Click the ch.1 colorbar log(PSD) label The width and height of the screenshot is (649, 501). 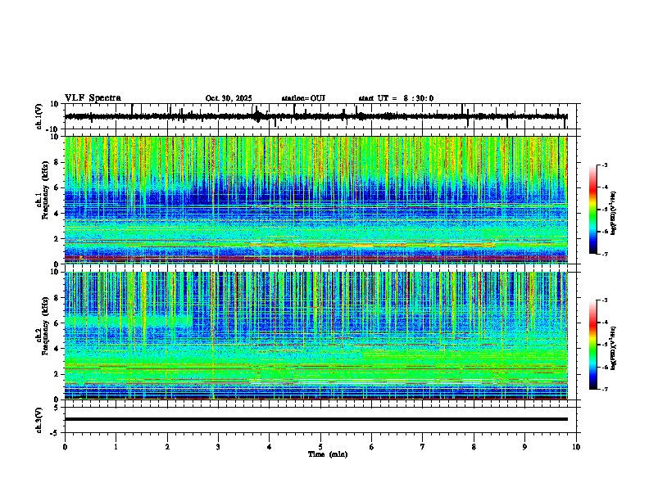coord(614,214)
